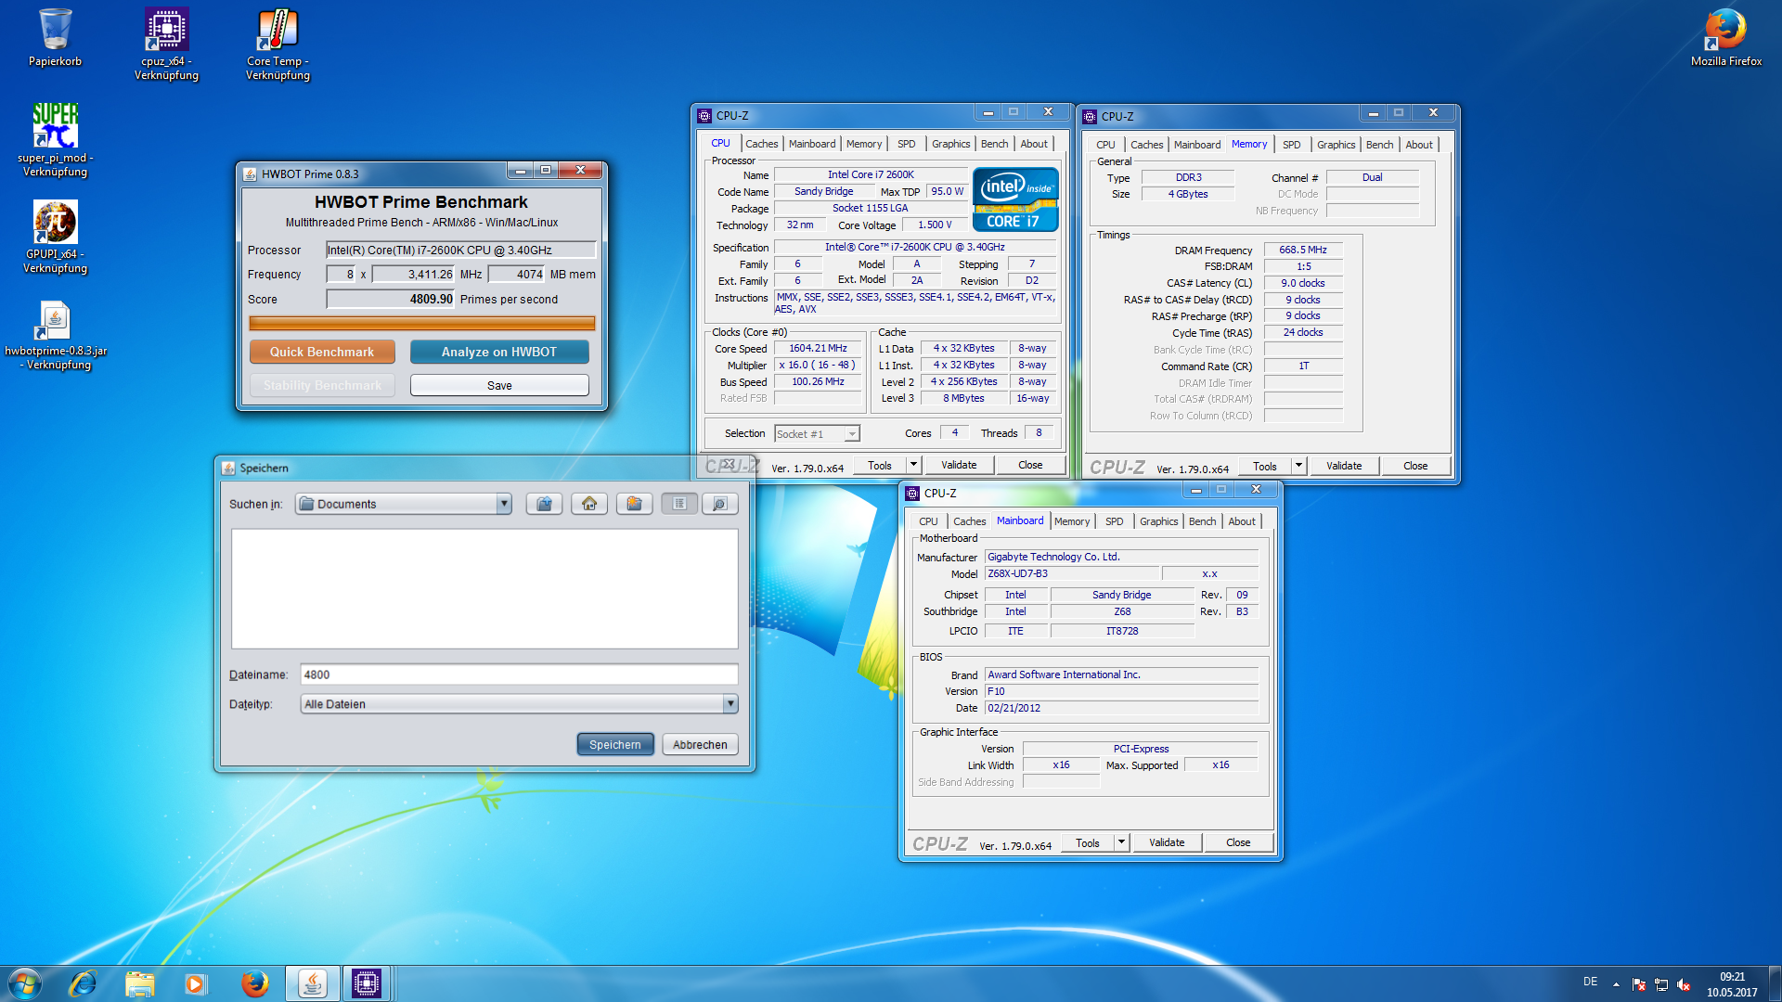Click the Intel Core i7 logo in CPU-Z
1782x1002 pixels.
(1015, 199)
